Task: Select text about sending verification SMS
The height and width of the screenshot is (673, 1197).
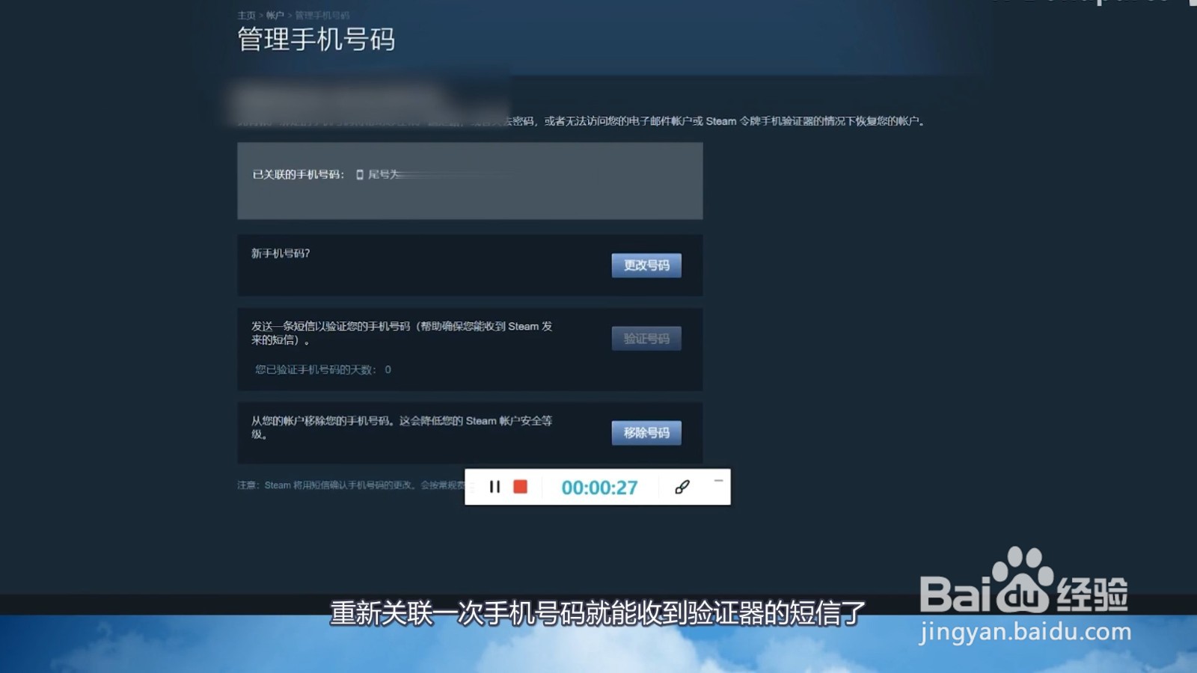Action: point(402,333)
